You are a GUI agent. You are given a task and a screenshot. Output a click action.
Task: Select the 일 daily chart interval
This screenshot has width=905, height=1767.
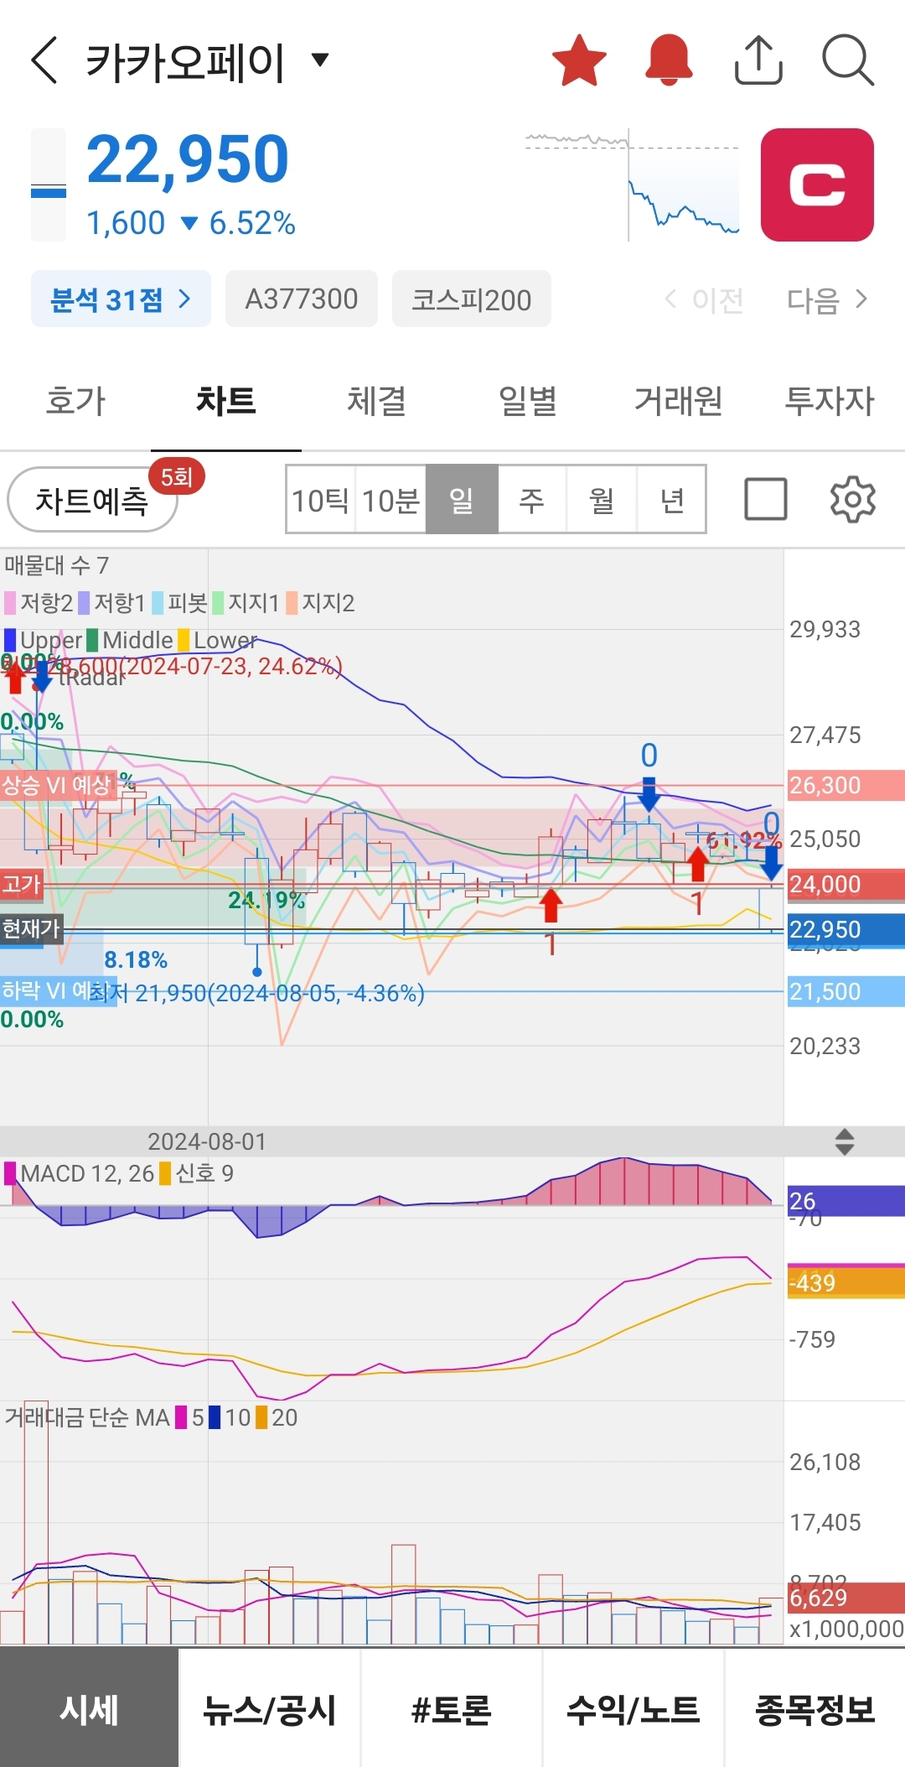click(x=462, y=500)
